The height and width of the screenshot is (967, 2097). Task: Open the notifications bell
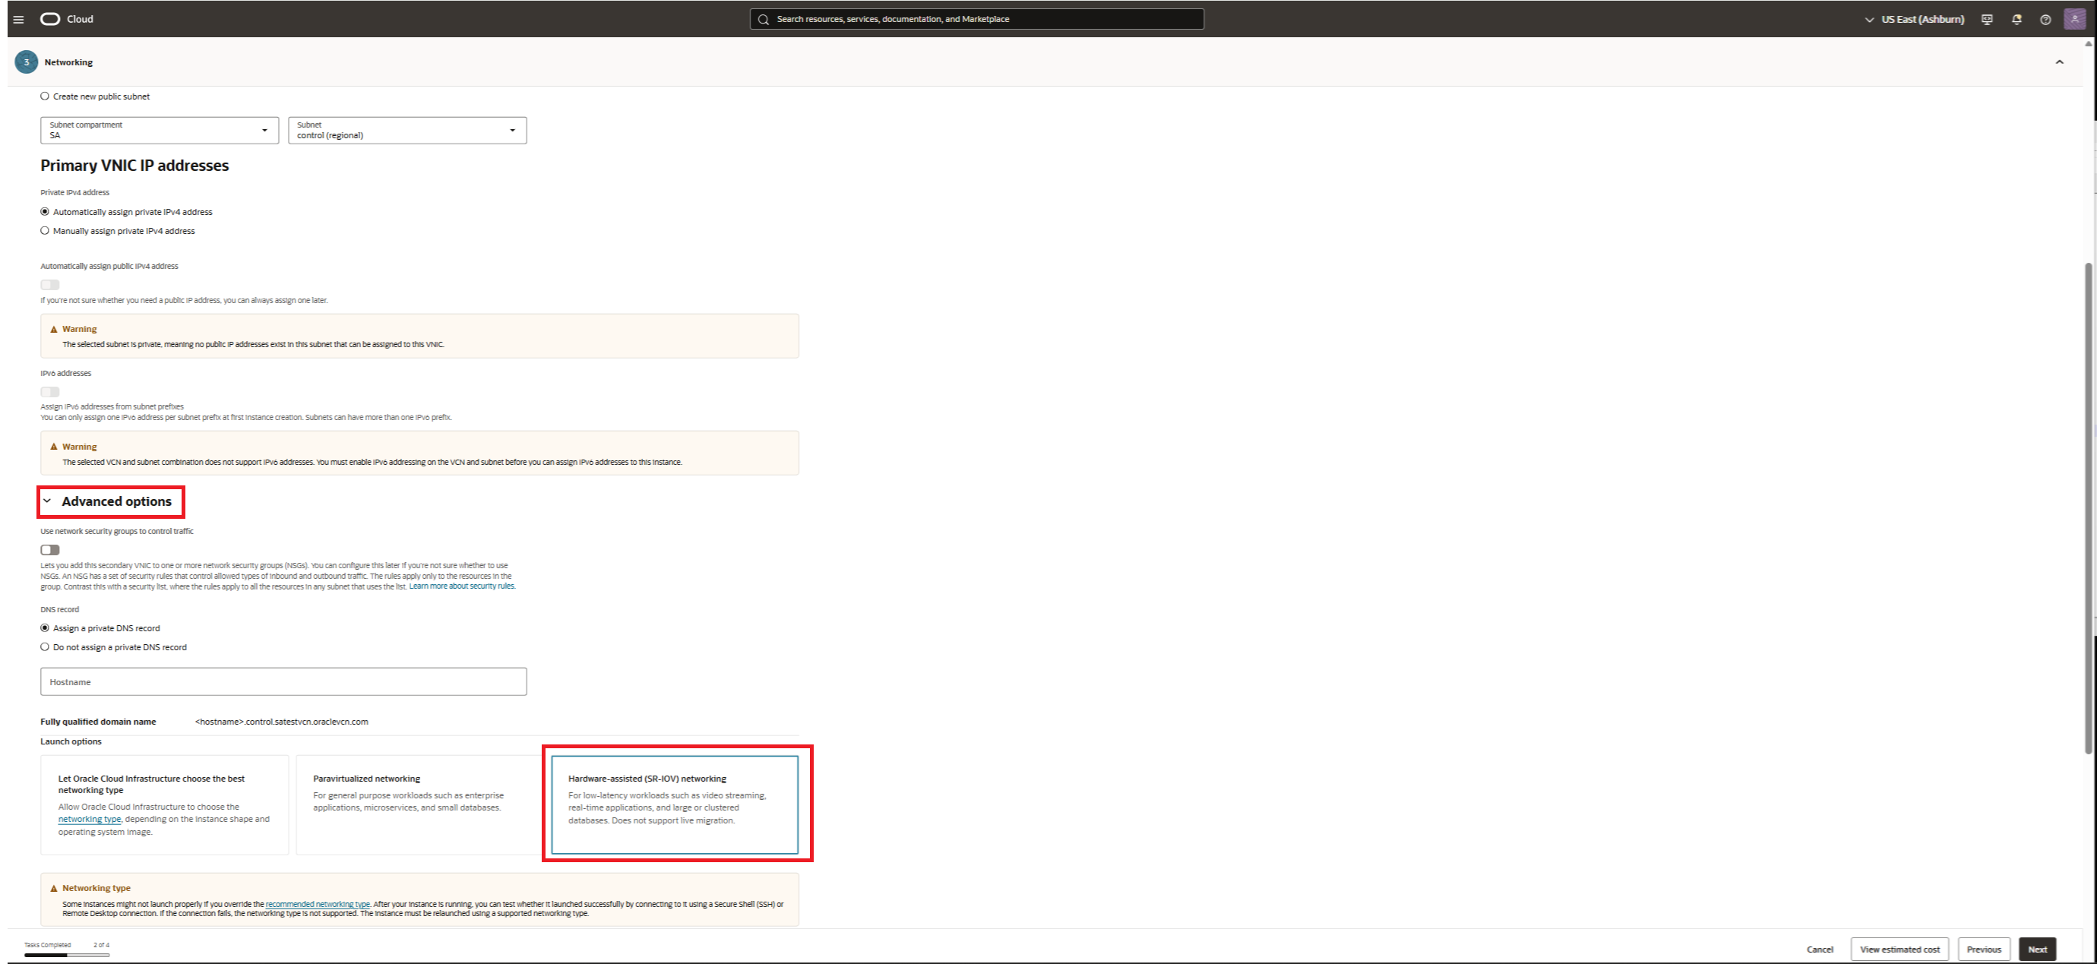coord(2016,20)
